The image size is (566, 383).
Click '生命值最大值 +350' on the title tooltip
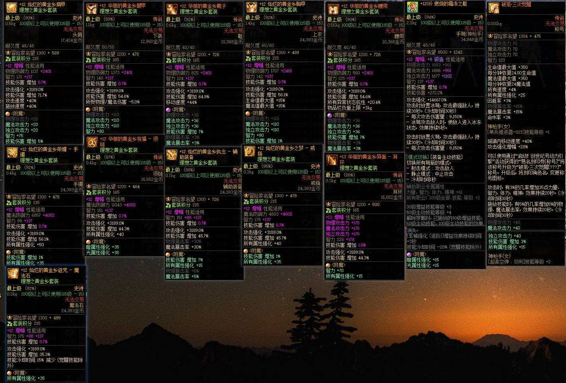508,67
